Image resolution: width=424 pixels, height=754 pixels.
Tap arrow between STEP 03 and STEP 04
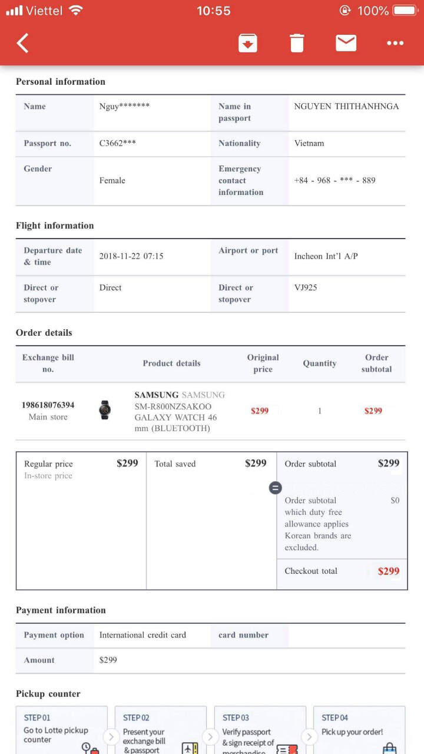(x=309, y=736)
